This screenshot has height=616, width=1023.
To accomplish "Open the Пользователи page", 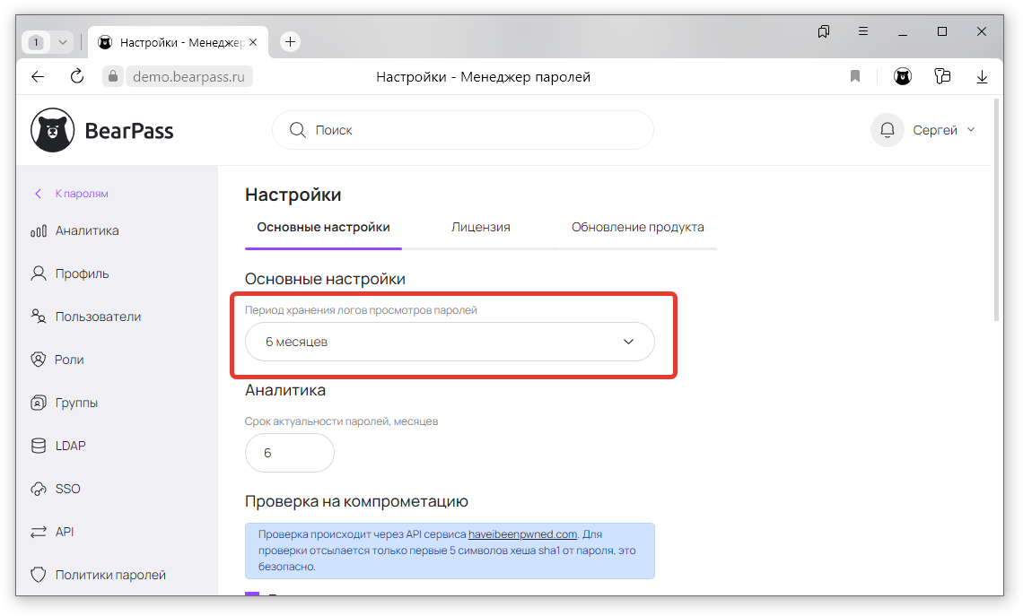I will pyautogui.click(x=97, y=317).
